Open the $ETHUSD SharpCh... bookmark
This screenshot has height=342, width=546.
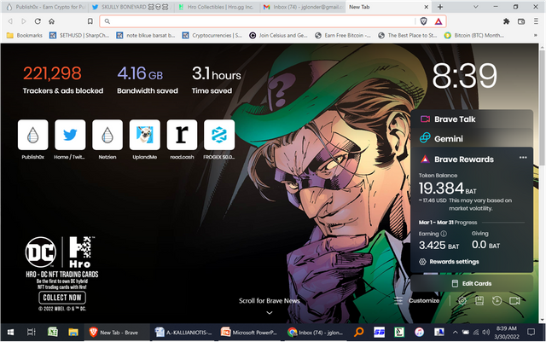pos(79,35)
